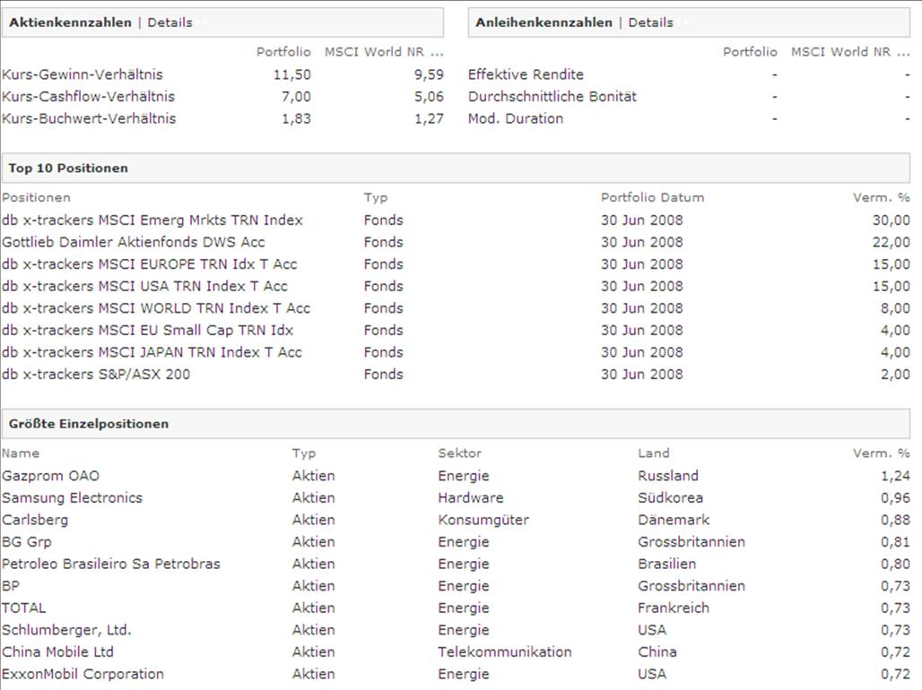
Task: Click MSCI World value 1,27
Action: pos(429,118)
